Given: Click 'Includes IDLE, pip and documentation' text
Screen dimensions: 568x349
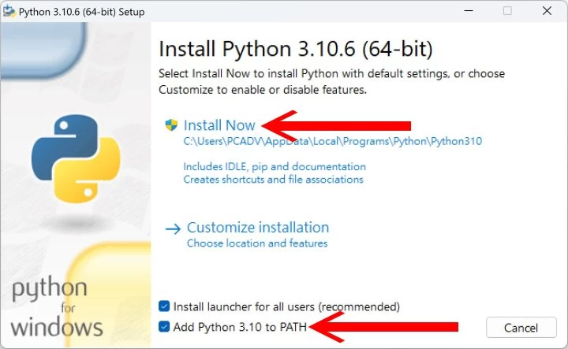Looking at the screenshot, I should (275, 166).
